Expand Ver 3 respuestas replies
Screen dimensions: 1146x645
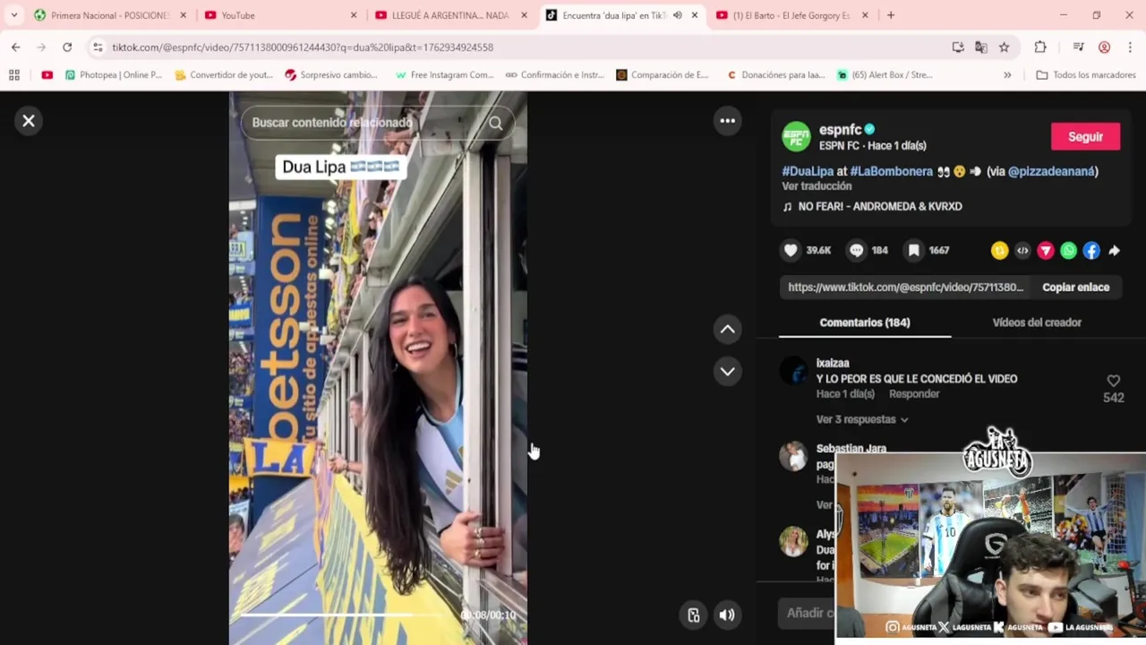tap(862, 419)
